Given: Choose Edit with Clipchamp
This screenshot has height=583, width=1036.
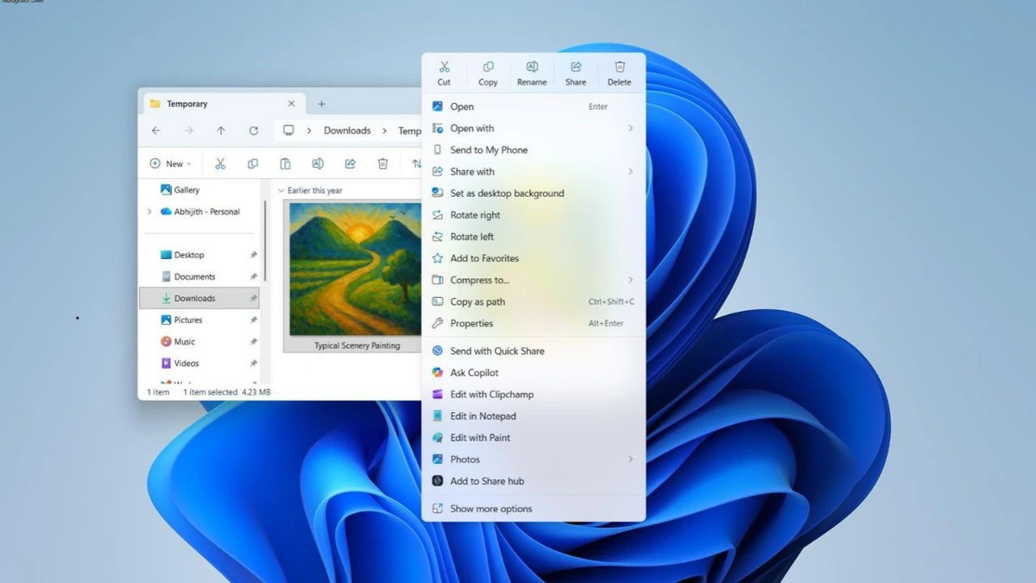Looking at the screenshot, I should pyautogui.click(x=534, y=394).
